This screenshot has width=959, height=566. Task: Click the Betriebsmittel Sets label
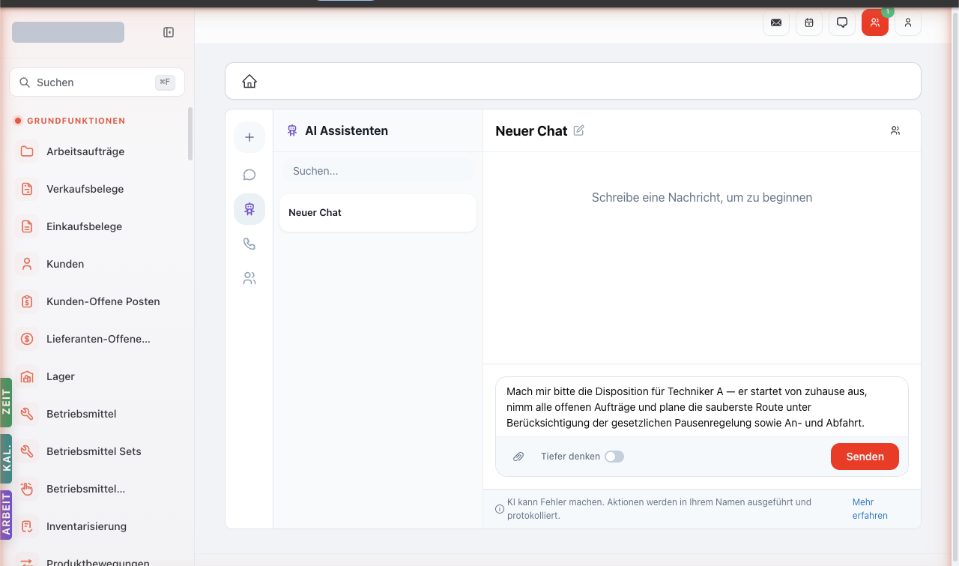coord(94,451)
